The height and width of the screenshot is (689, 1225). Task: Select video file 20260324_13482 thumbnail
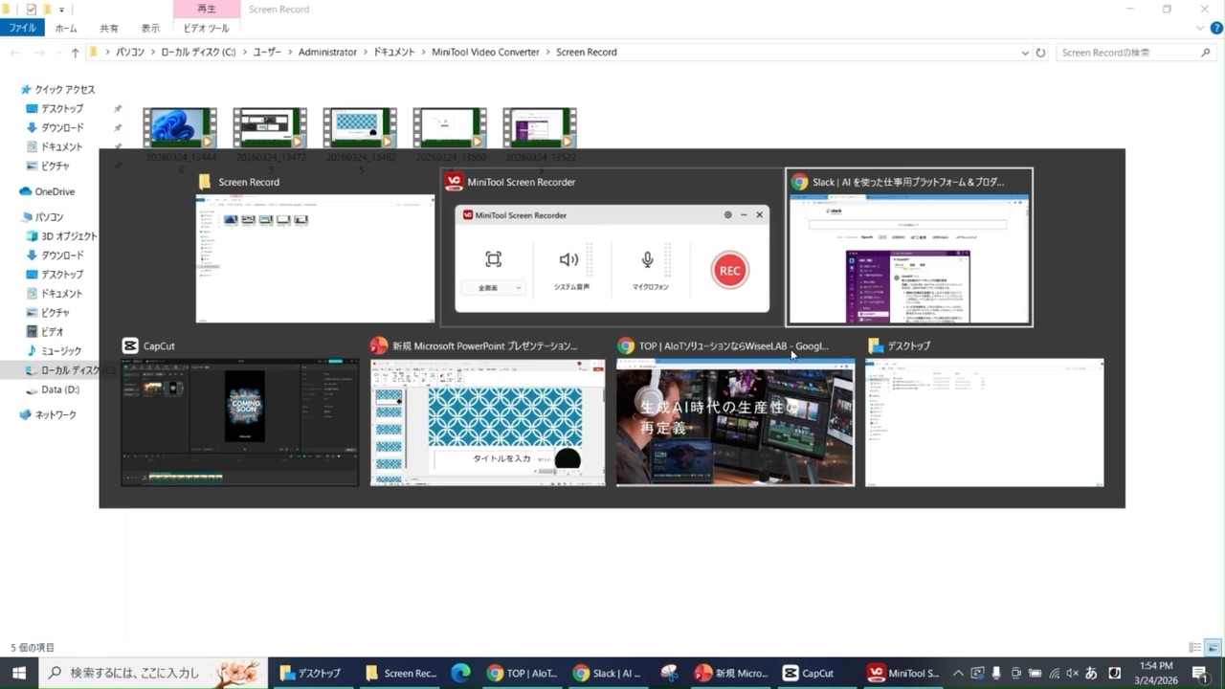(x=360, y=128)
